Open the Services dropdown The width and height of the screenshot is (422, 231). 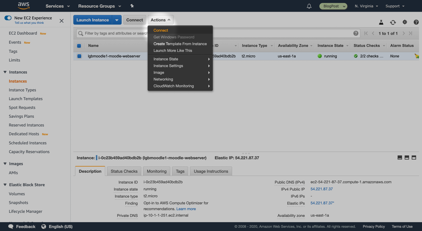58,6
